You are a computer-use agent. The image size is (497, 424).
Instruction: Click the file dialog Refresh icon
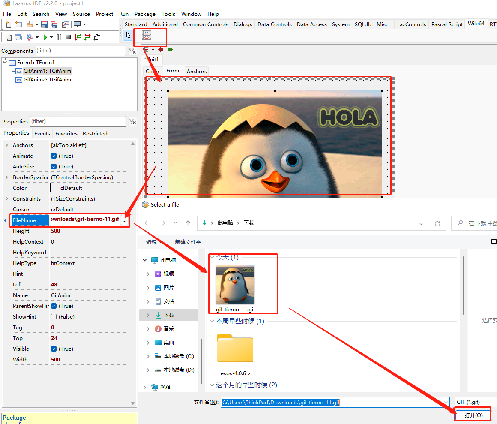tap(437, 223)
